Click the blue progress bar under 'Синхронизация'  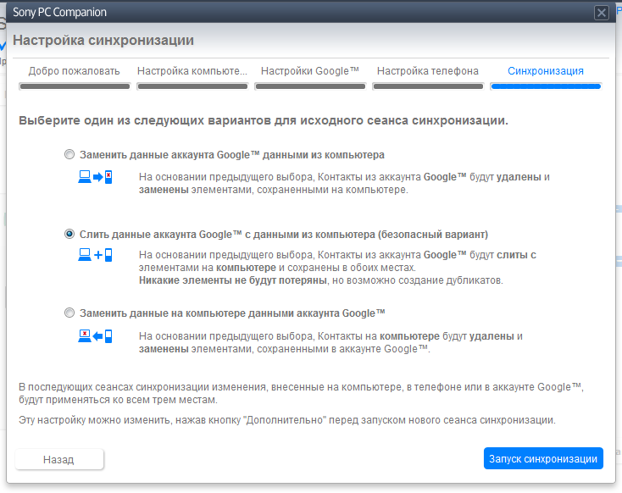coord(546,86)
